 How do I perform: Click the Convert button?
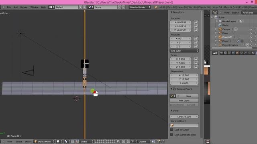[x=191, y=105]
